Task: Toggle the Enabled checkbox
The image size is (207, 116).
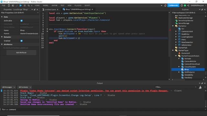Action: click(22, 41)
